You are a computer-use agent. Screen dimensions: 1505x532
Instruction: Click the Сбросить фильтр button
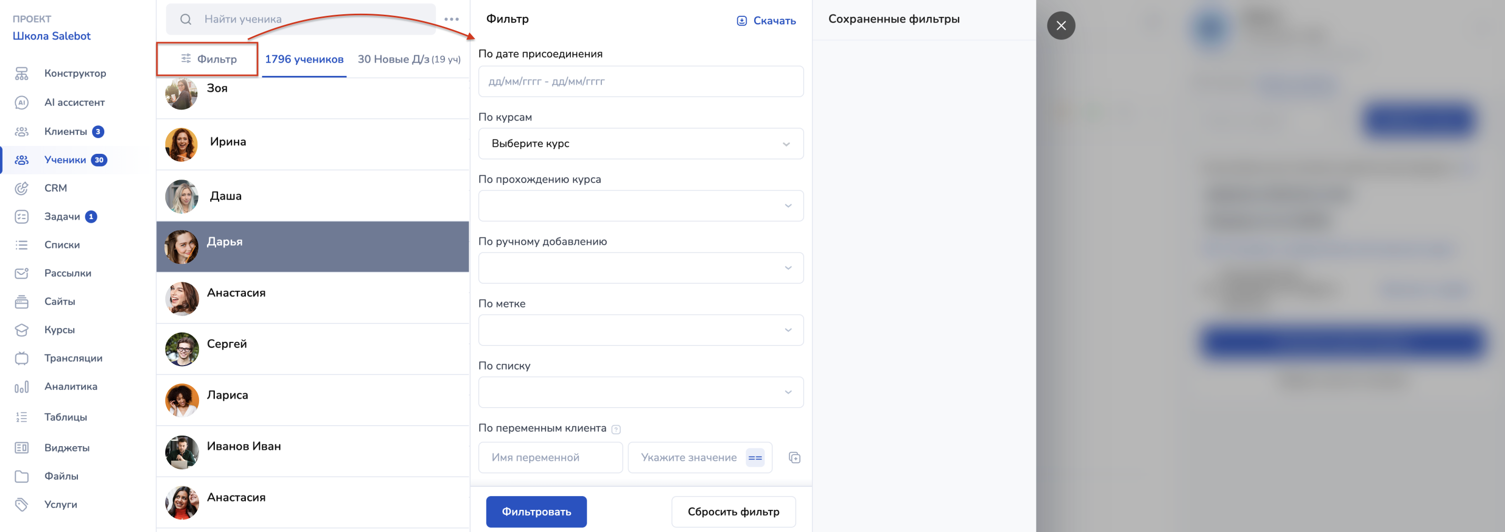pyautogui.click(x=732, y=512)
